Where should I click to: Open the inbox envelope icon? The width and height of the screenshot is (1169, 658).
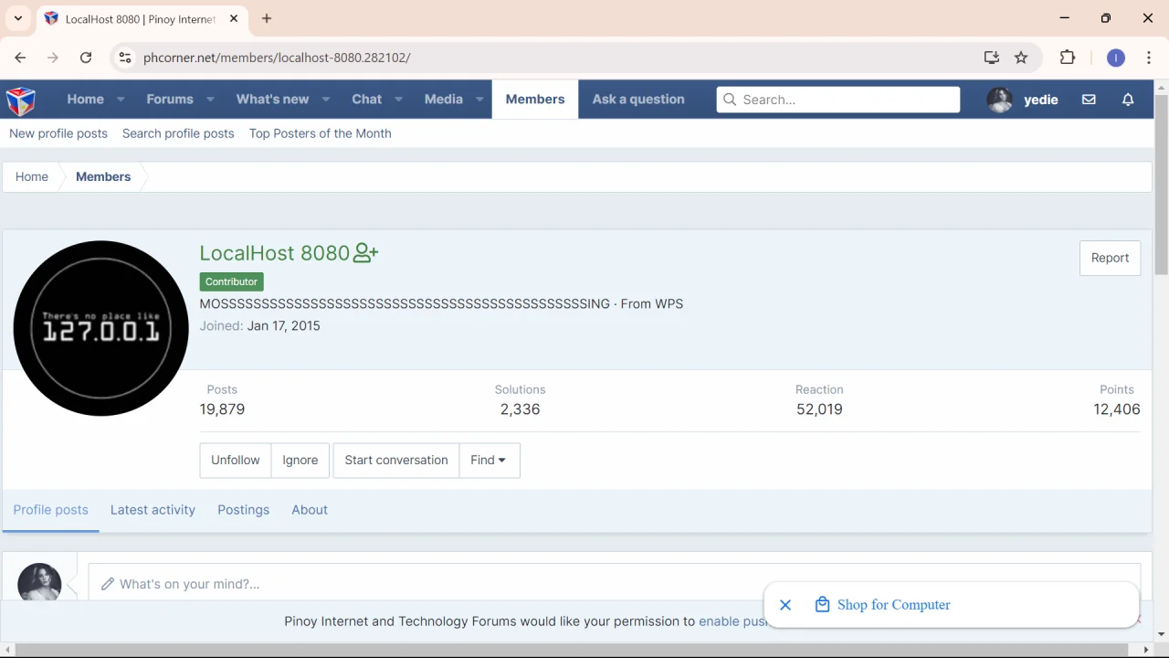pos(1089,100)
